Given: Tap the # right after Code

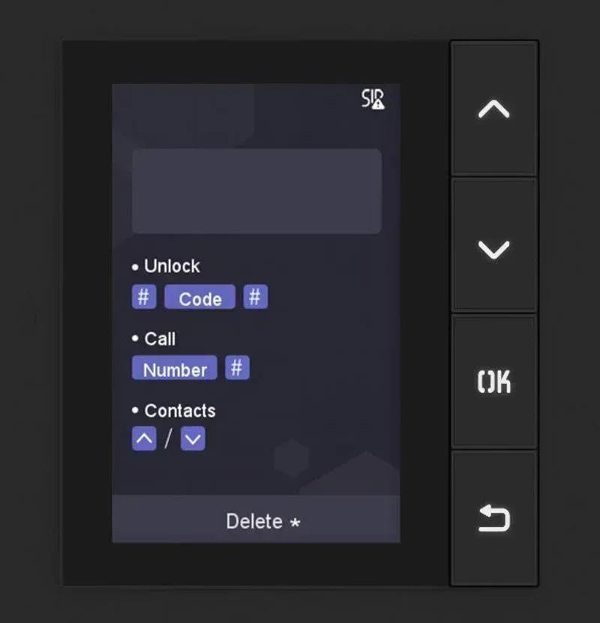Looking at the screenshot, I should 255,297.
